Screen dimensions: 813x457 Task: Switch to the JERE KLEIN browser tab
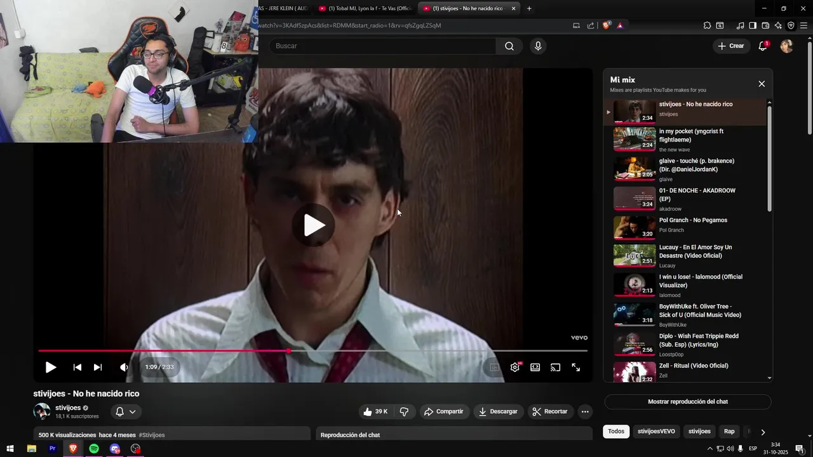pos(285,8)
